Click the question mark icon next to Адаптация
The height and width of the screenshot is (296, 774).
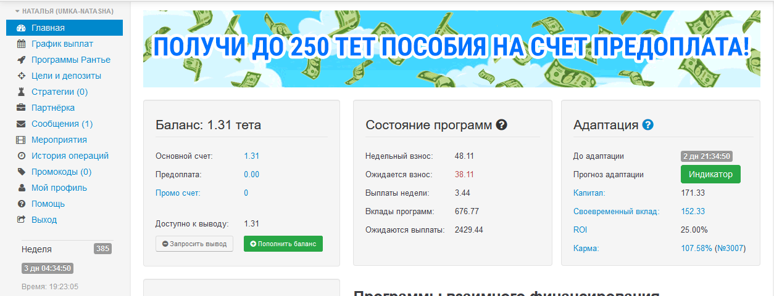coord(647,125)
